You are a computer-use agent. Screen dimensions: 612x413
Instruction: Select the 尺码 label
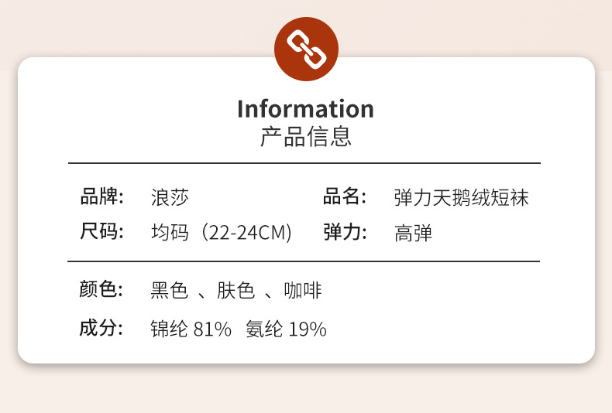pos(101,232)
